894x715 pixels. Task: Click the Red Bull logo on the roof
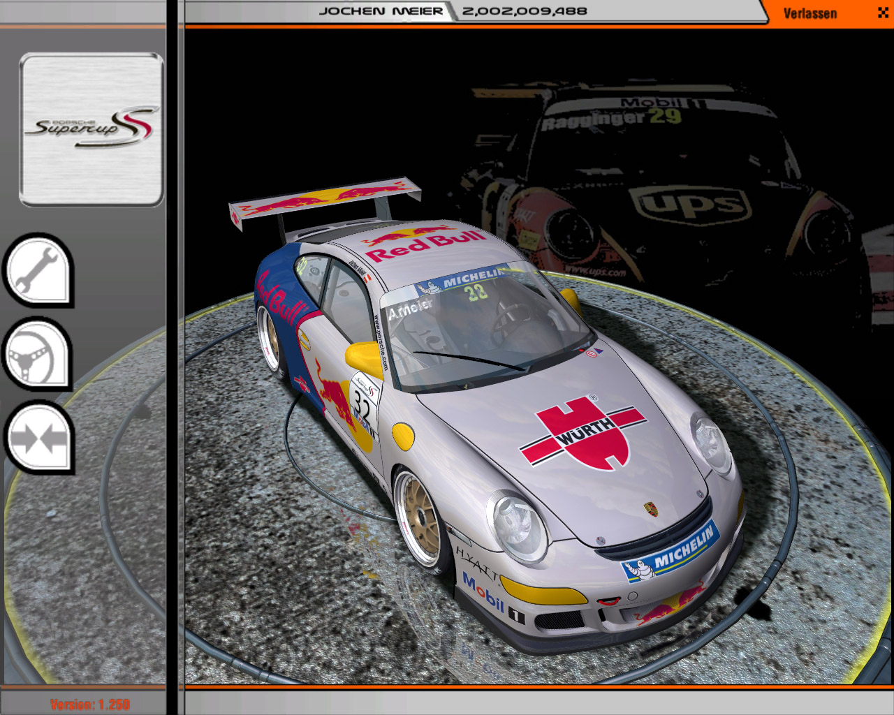(x=425, y=242)
